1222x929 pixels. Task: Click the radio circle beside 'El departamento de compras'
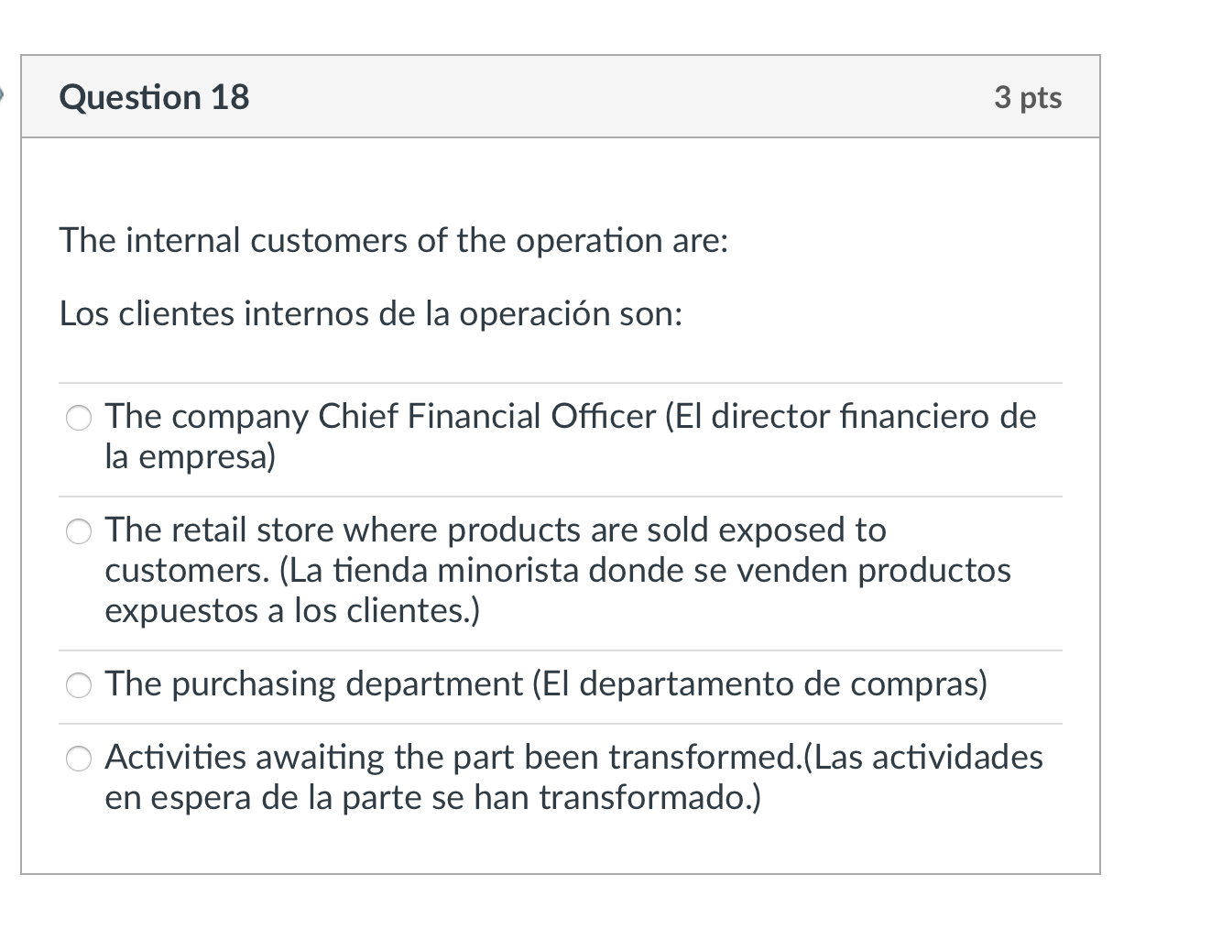[79, 683]
